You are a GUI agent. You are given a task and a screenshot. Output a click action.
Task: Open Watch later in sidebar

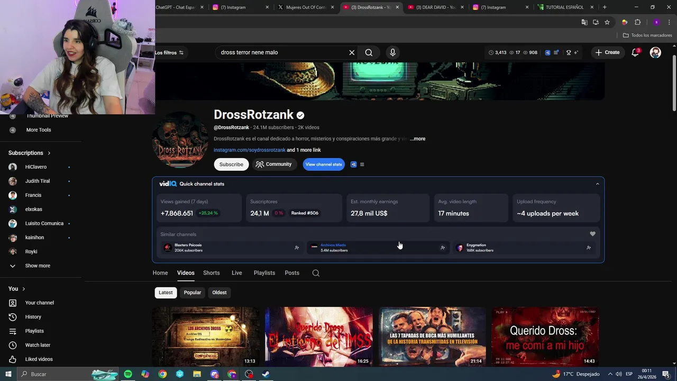click(38, 345)
